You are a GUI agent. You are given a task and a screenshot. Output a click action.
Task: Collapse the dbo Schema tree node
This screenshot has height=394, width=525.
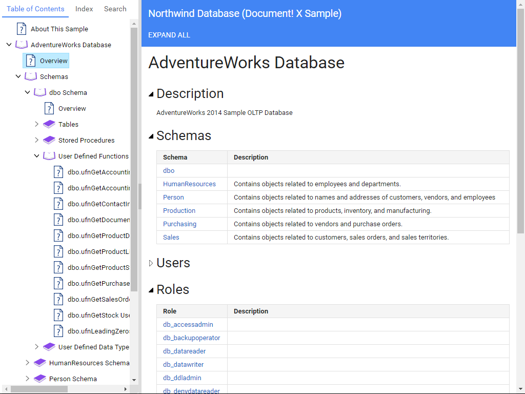tap(28, 92)
